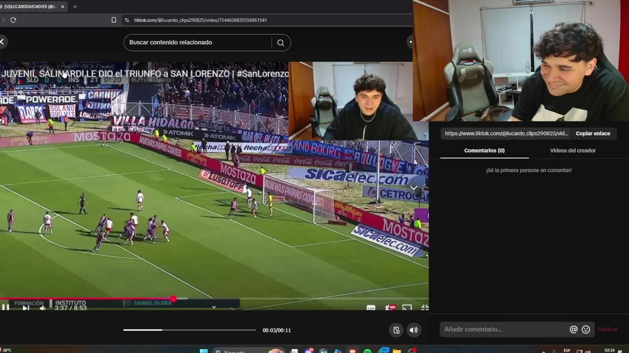Switch keyboard language via ESP indicator

pos(567,351)
